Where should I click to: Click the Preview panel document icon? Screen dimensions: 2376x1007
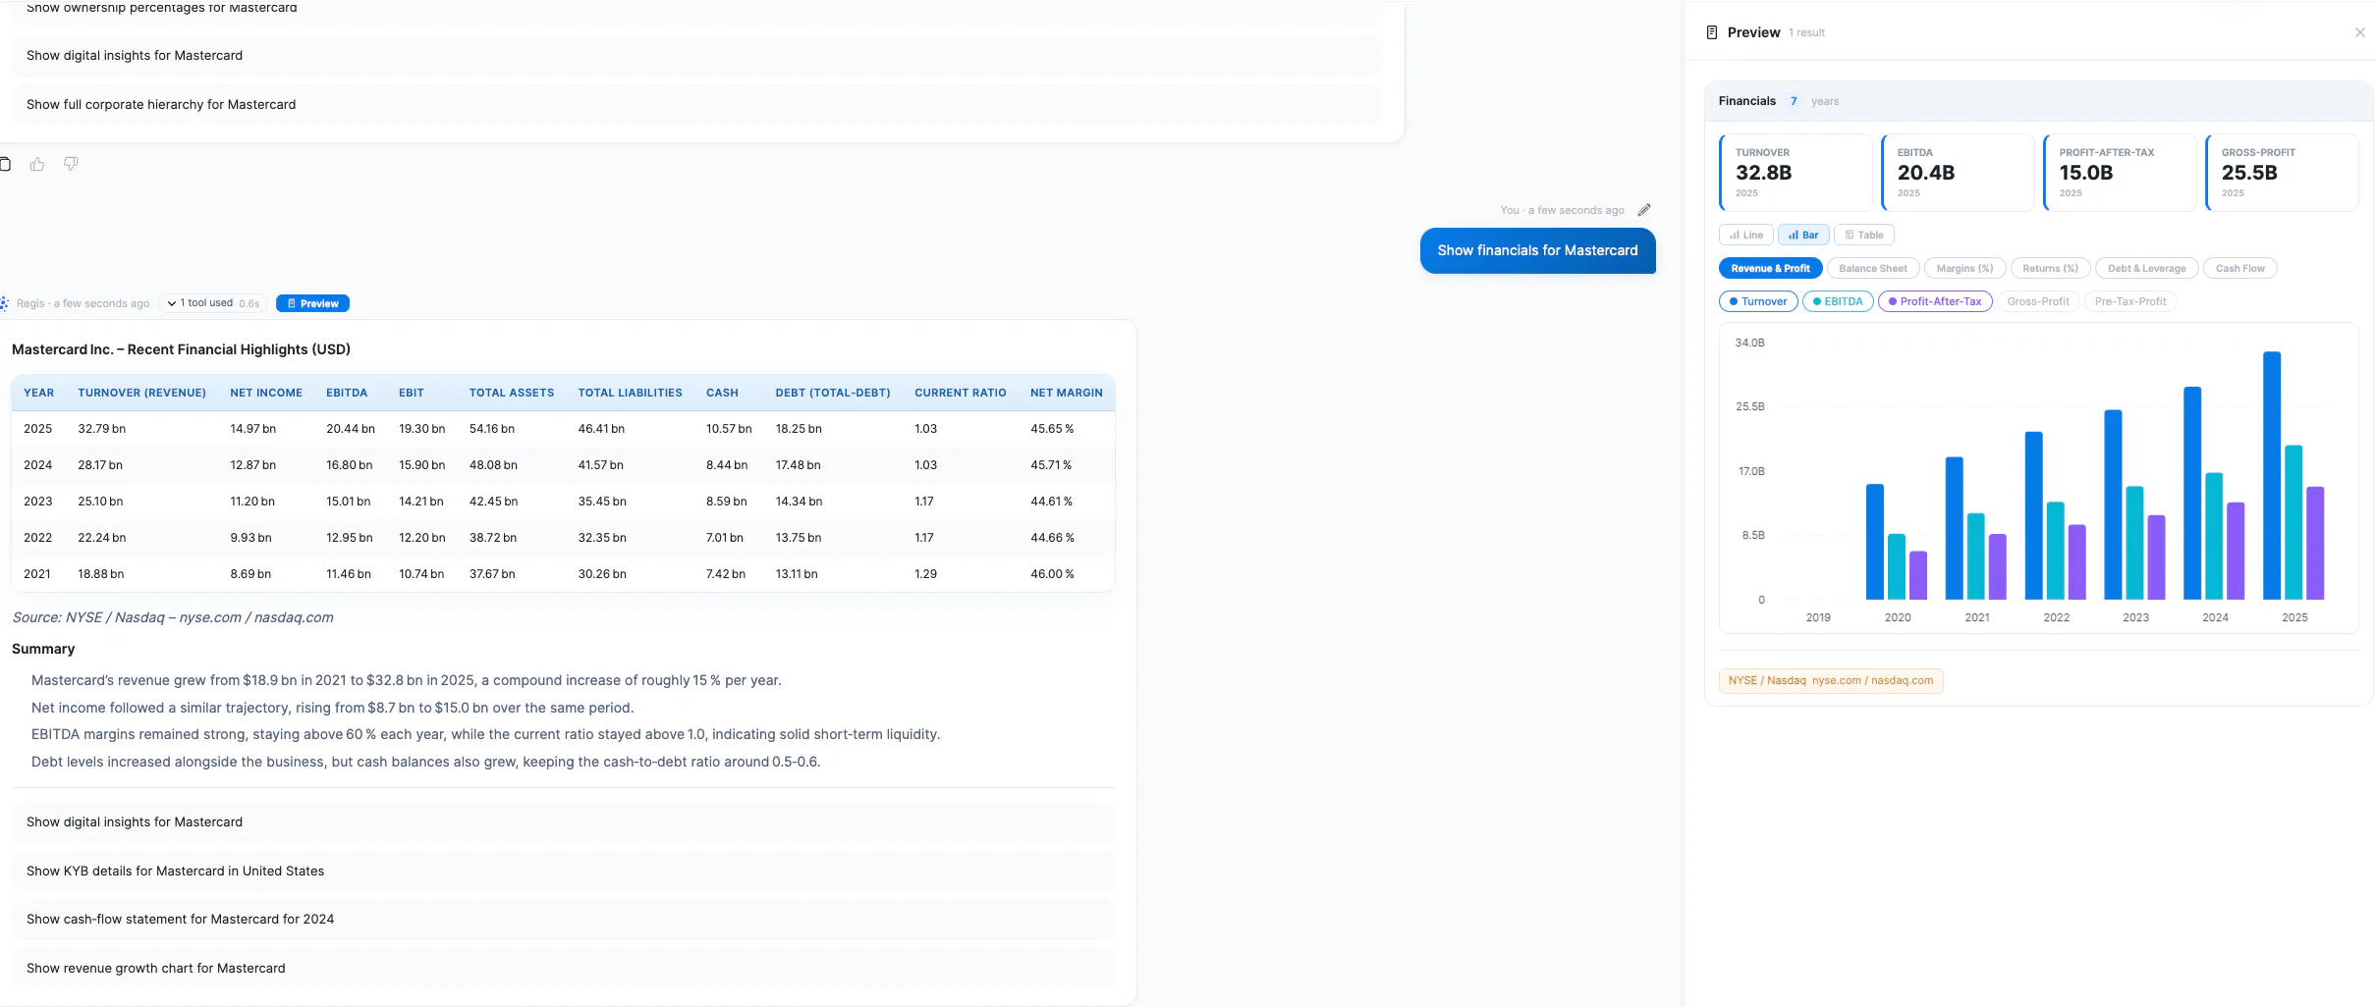(1712, 32)
